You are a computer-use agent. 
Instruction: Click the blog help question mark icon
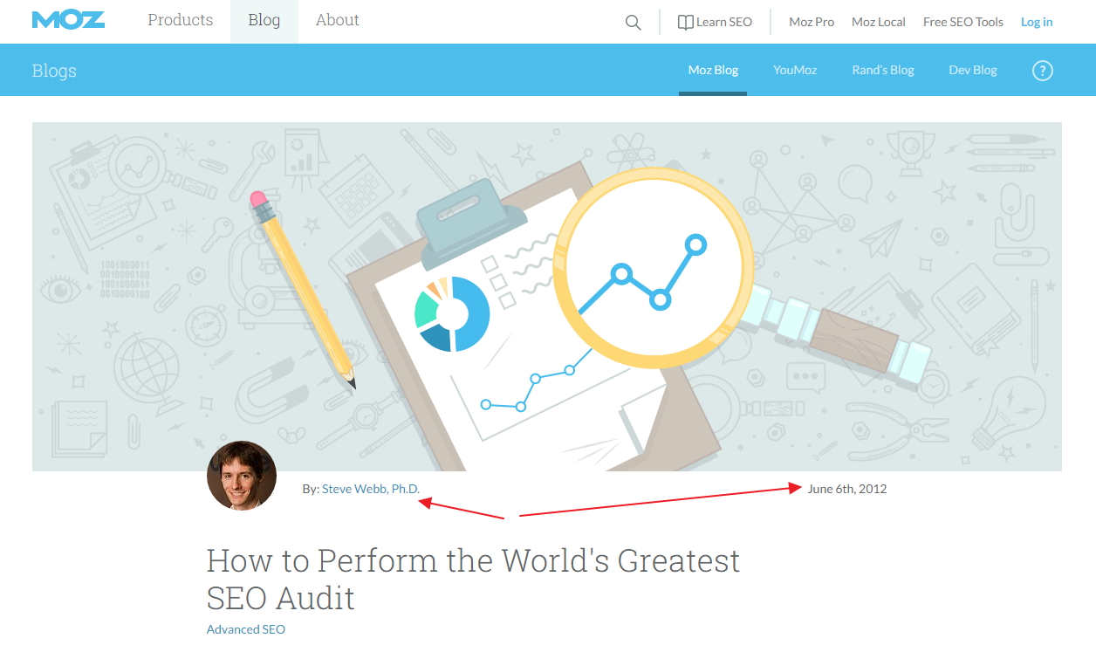pyautogui.click(x=1042, y=71)
